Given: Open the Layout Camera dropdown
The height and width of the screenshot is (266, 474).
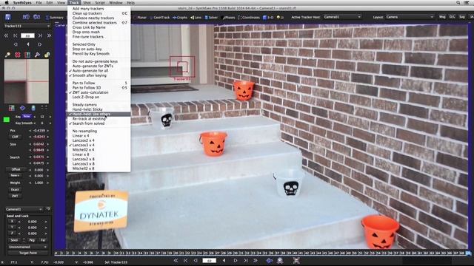Looking at the screenshot, I should tap(410, 17).
